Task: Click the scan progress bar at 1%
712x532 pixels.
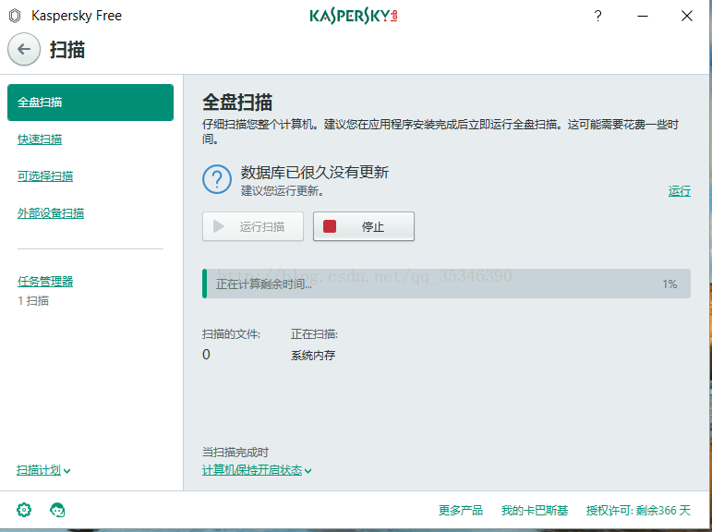Action: [446, 284]
